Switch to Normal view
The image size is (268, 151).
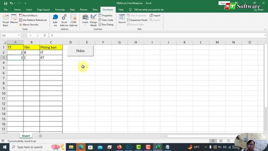[x=213, y=141]
